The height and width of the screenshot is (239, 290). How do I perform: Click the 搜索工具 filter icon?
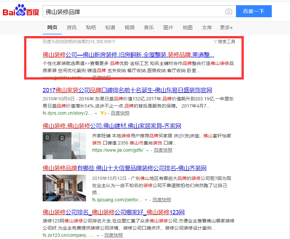point(215,42)
